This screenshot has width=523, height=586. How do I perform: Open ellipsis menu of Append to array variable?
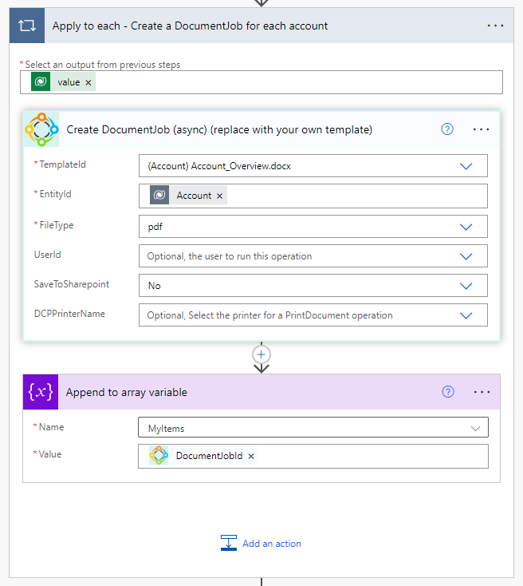click(482, 392)
